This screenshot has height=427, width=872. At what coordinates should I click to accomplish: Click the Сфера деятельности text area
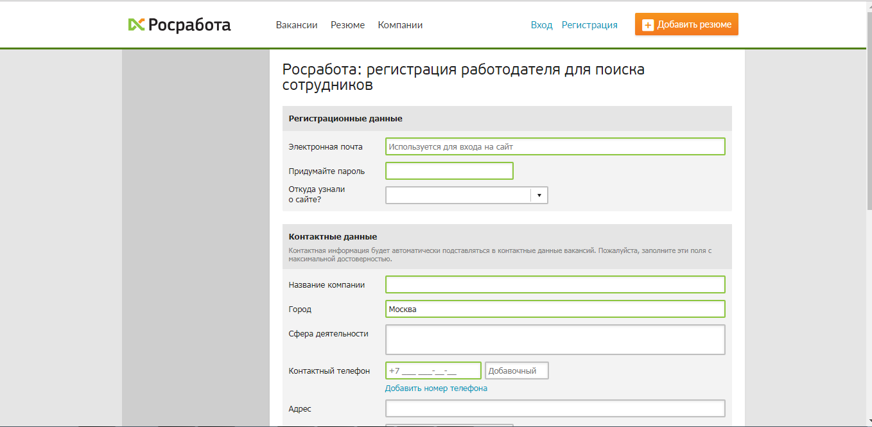point(555,339)
